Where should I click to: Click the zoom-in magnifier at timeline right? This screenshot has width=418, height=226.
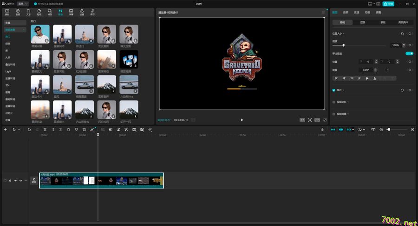pos(413,130)
